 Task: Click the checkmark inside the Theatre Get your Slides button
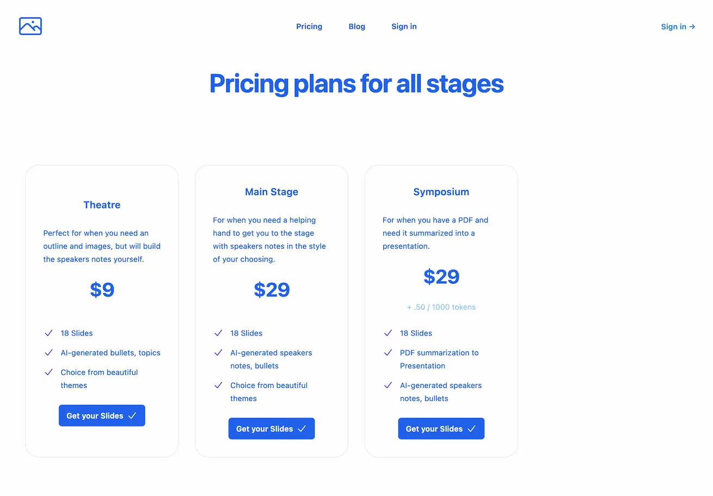[132, 415]
